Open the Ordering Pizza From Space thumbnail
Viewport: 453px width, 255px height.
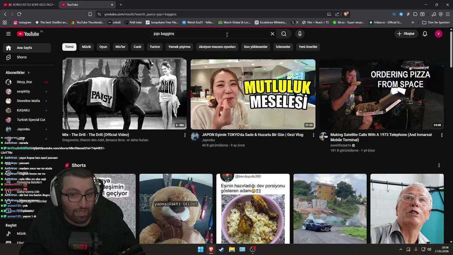point(381,94)
